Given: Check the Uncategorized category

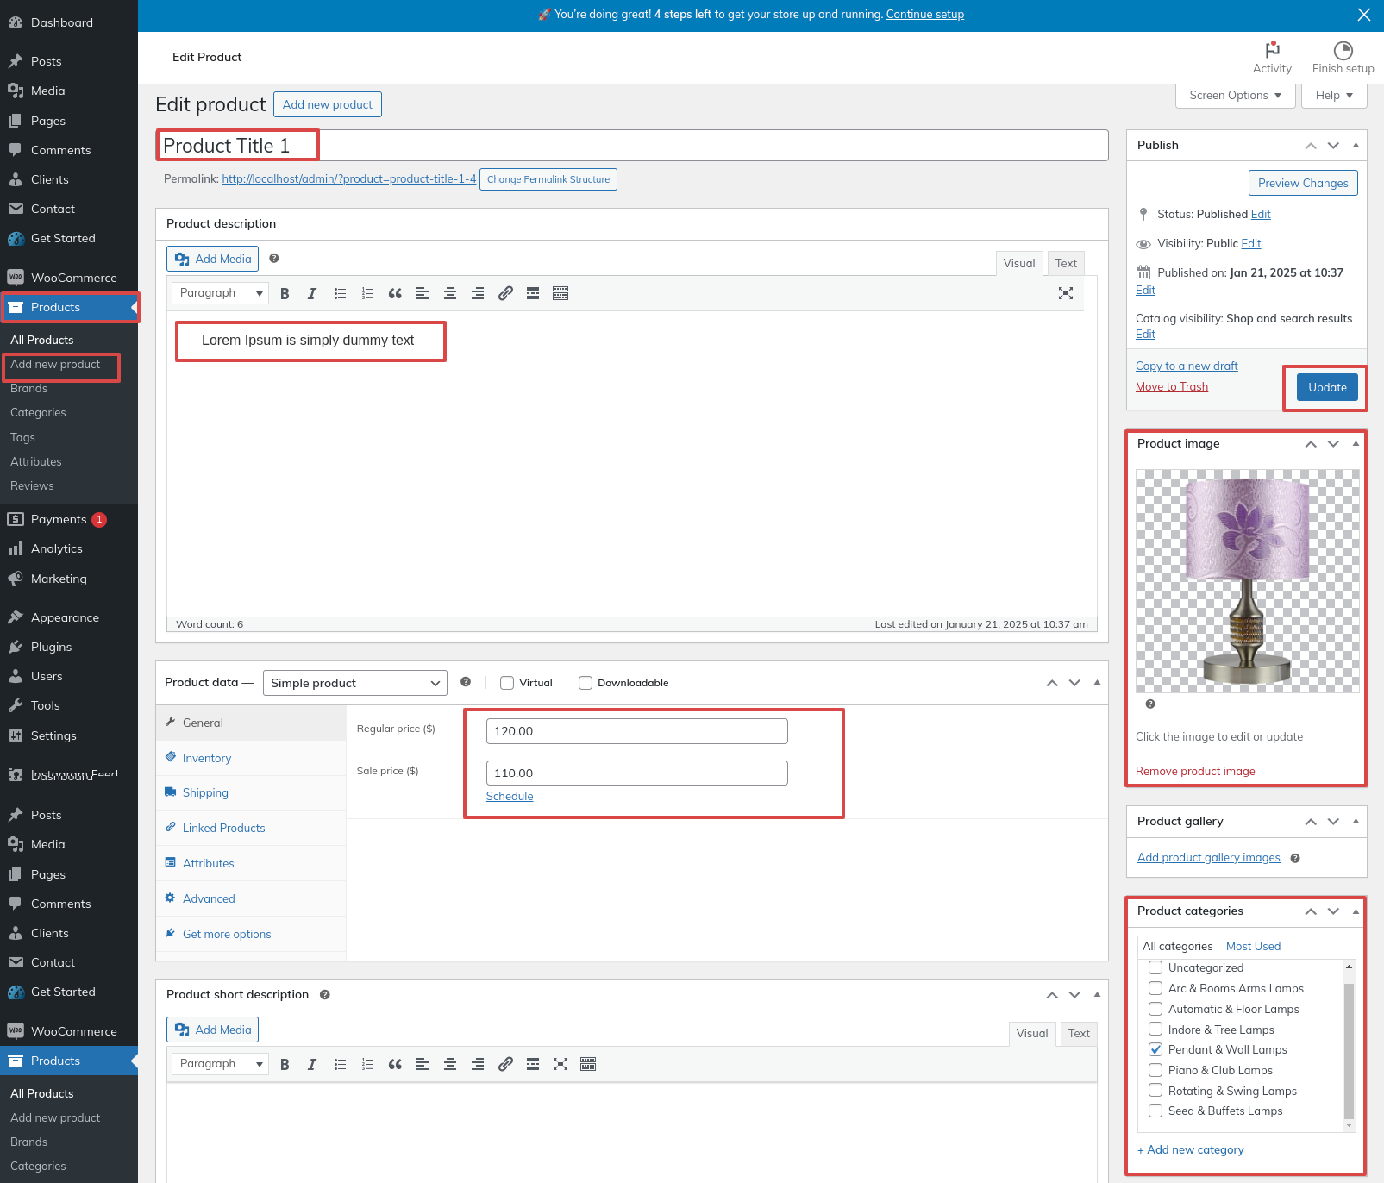Looking at the screenshot, I should pyautogui.click(x=1155, y=967).
